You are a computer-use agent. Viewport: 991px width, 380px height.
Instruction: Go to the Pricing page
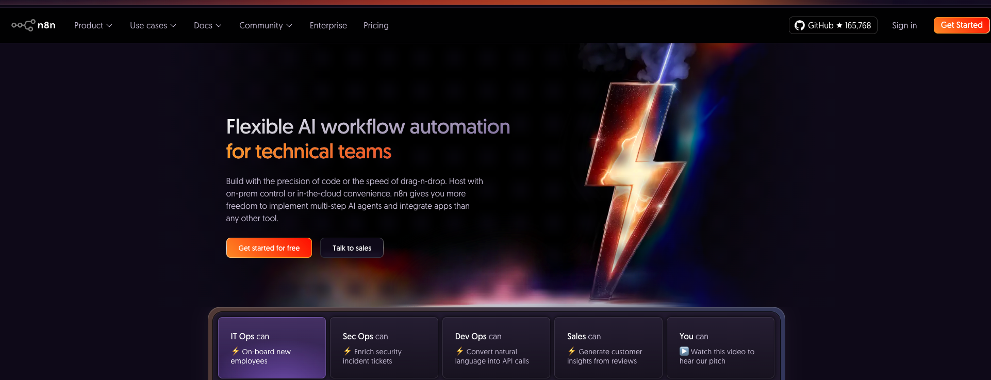pyautogui.click(x=376, y=25)
